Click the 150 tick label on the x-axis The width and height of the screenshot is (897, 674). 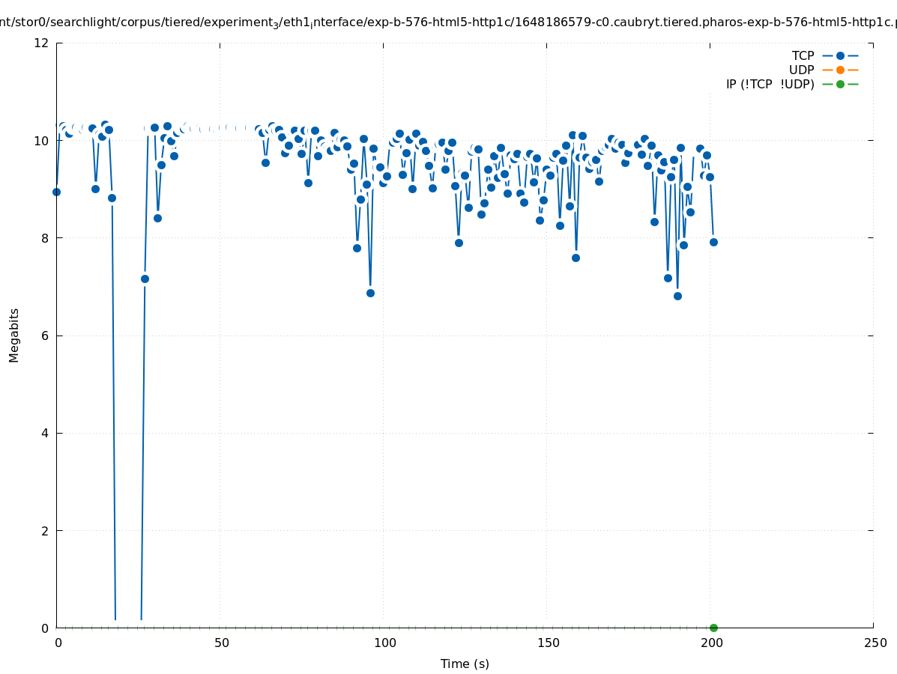point(548,643)
